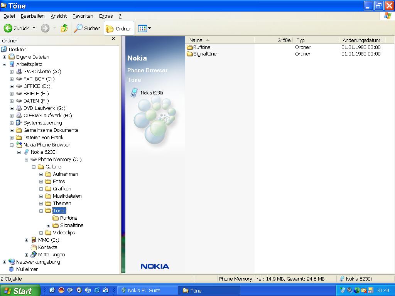
Task: Click OFFICE (D:) drive icon
Action: (x=19, y=86)
